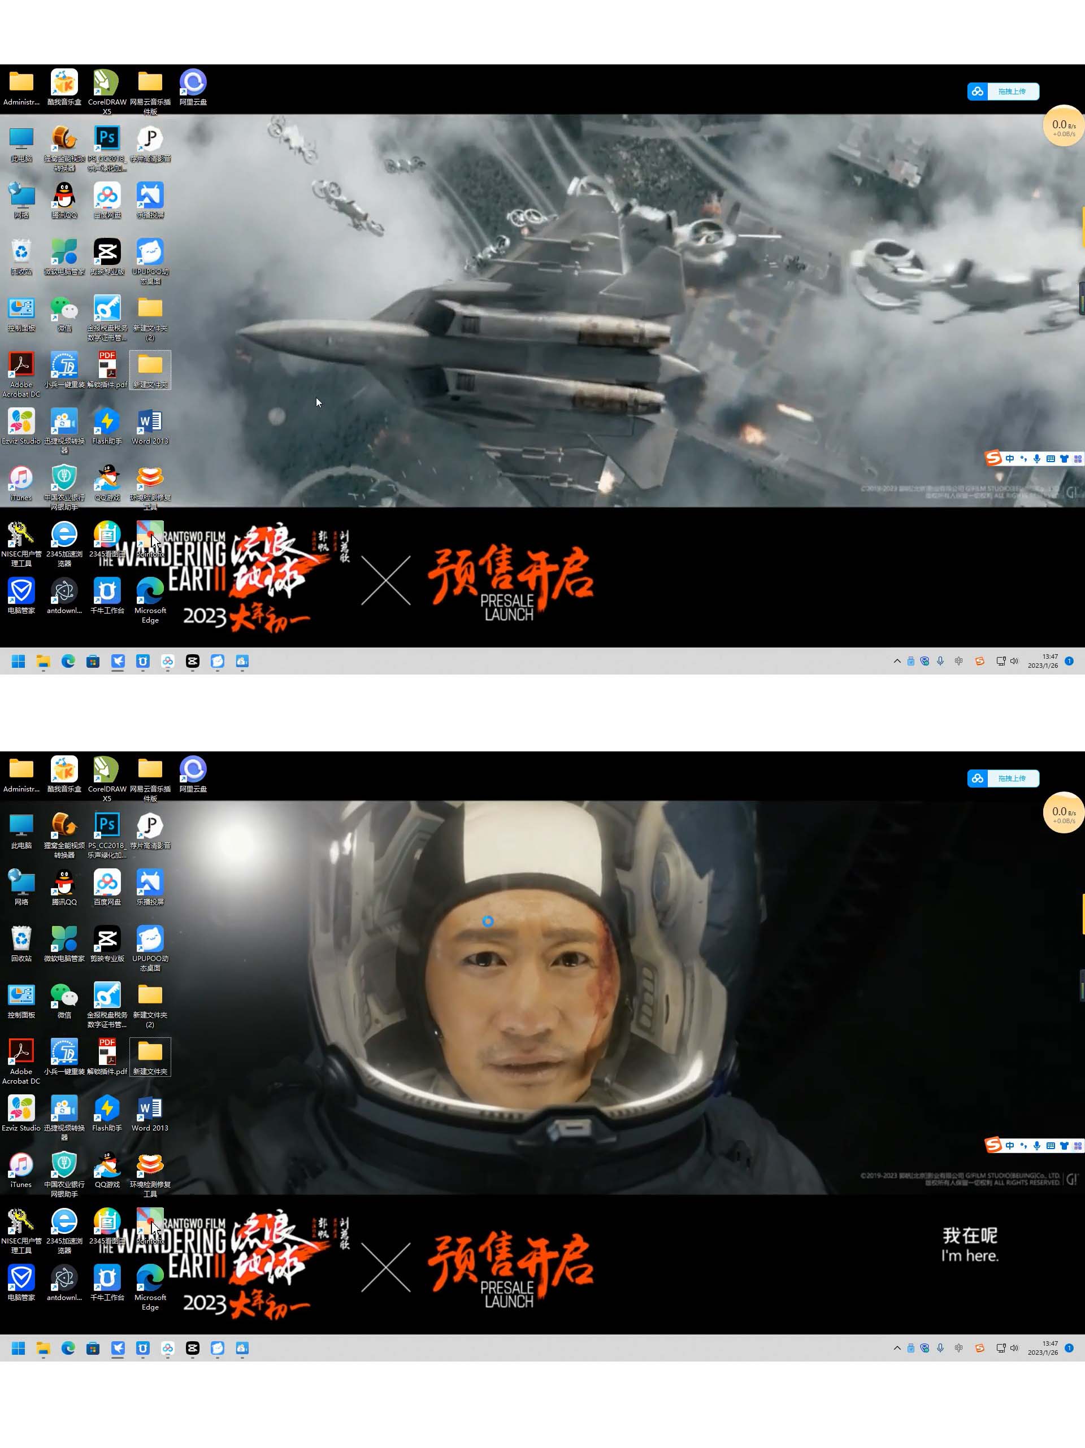Open 新建文件夹 (2) folder in upper screenshot
This screenshot has height=1448, width=1085.
point(150,318)
